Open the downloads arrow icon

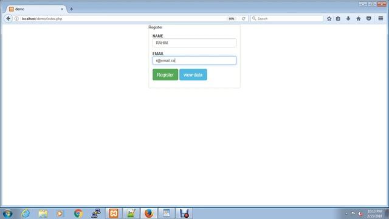coord(348,19)
